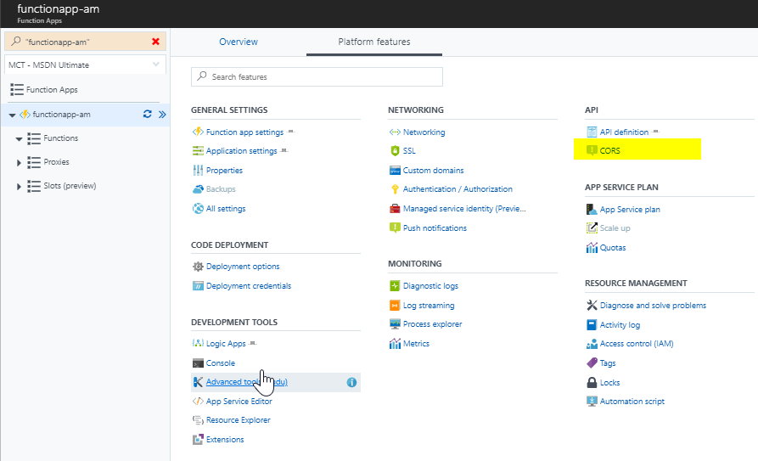Select the Slots (preview) tree item
Screen dimensions: 758x461
70,185
